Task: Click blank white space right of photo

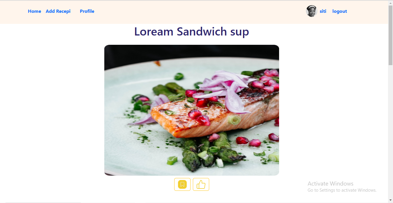Action: pyautogui.click(x=332, y=111)
